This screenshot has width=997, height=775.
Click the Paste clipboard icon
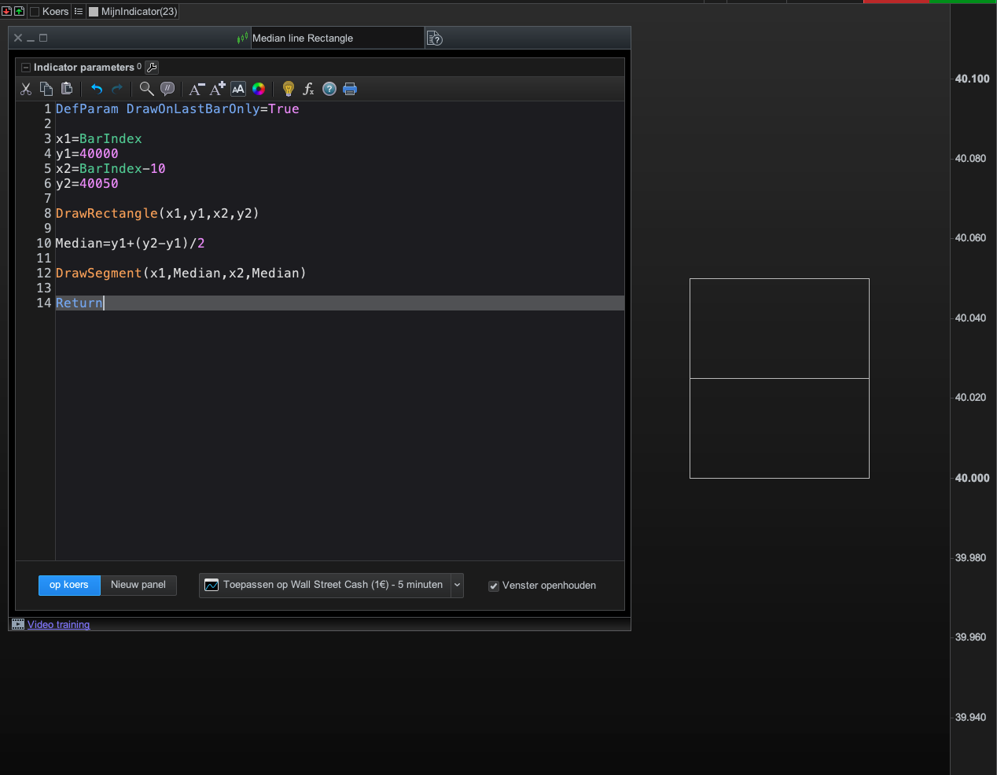pos(67,89)
